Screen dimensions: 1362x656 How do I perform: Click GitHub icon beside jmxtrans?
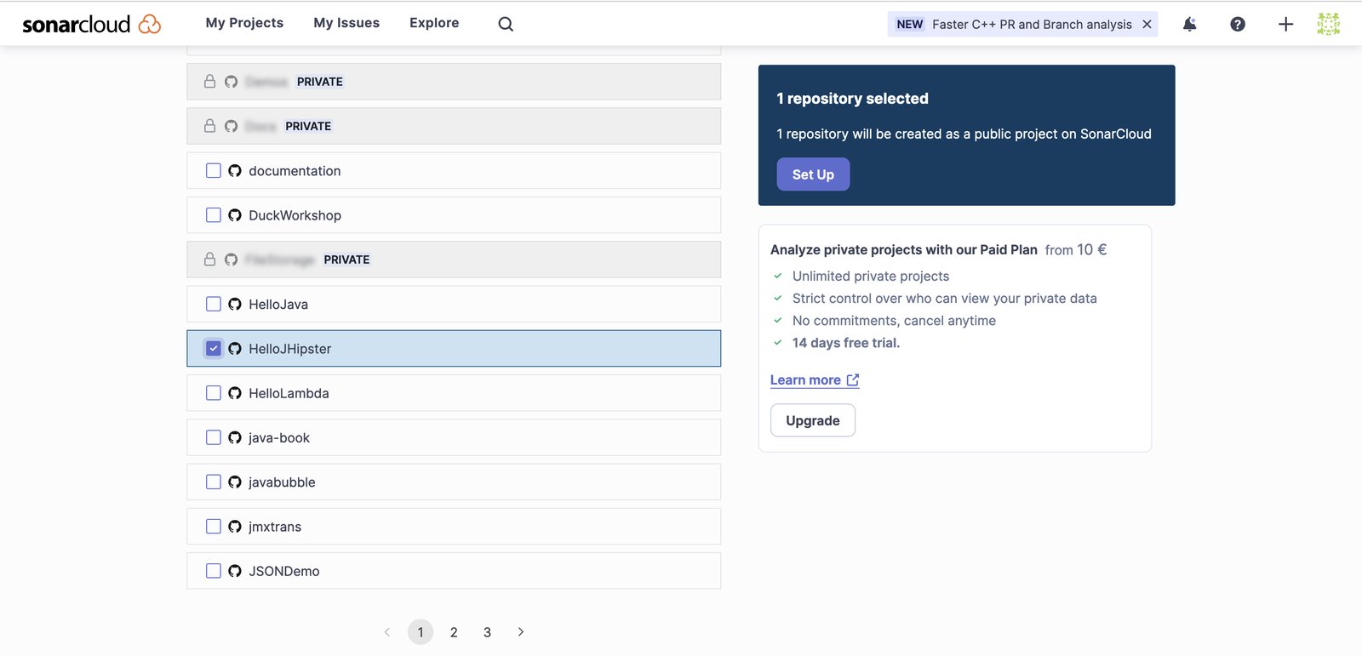click(235, 527)
